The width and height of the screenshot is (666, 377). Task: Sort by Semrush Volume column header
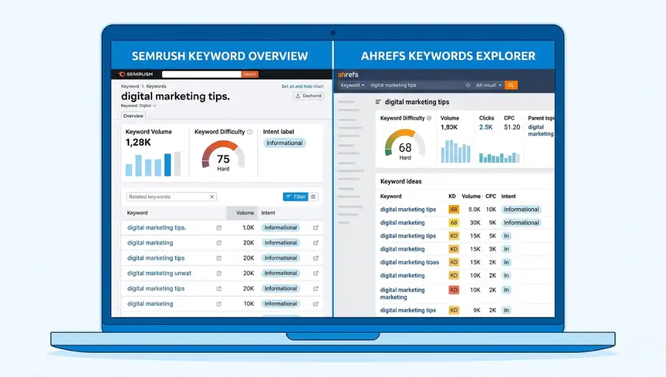point(245,213)
